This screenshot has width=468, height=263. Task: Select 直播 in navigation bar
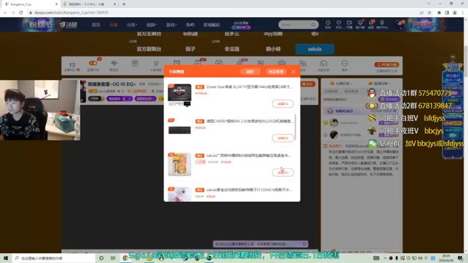tap(113, 25)
